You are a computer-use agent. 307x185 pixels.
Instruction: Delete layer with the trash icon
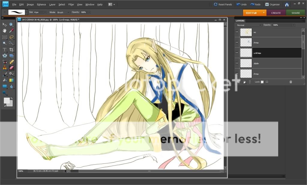click(x=291, y=82)
